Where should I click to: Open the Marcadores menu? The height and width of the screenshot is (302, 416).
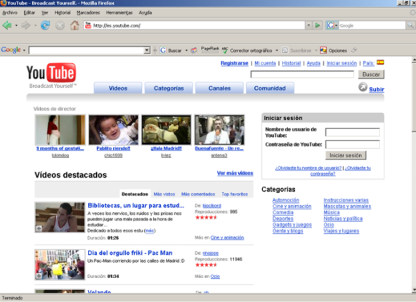[88, 13]
